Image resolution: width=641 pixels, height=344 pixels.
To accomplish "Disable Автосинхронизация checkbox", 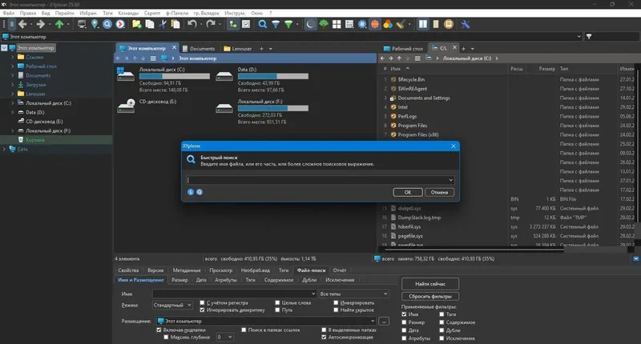I will pos(324,337).
